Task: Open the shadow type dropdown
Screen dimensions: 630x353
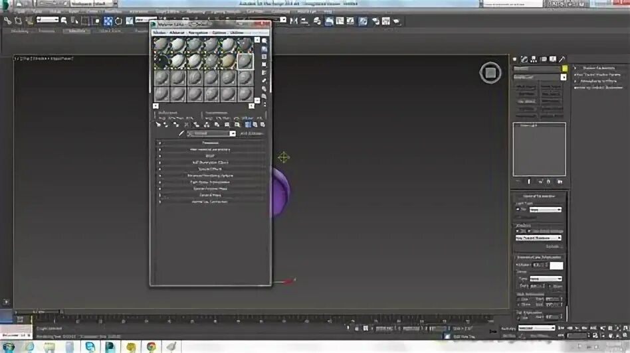Action: coord(538,238)
